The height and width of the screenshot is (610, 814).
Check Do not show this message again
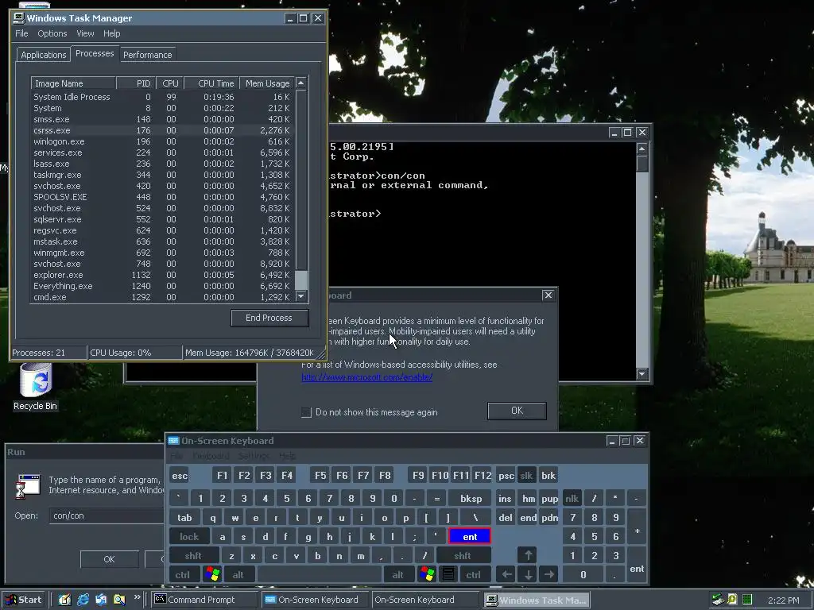coord(306,412)
